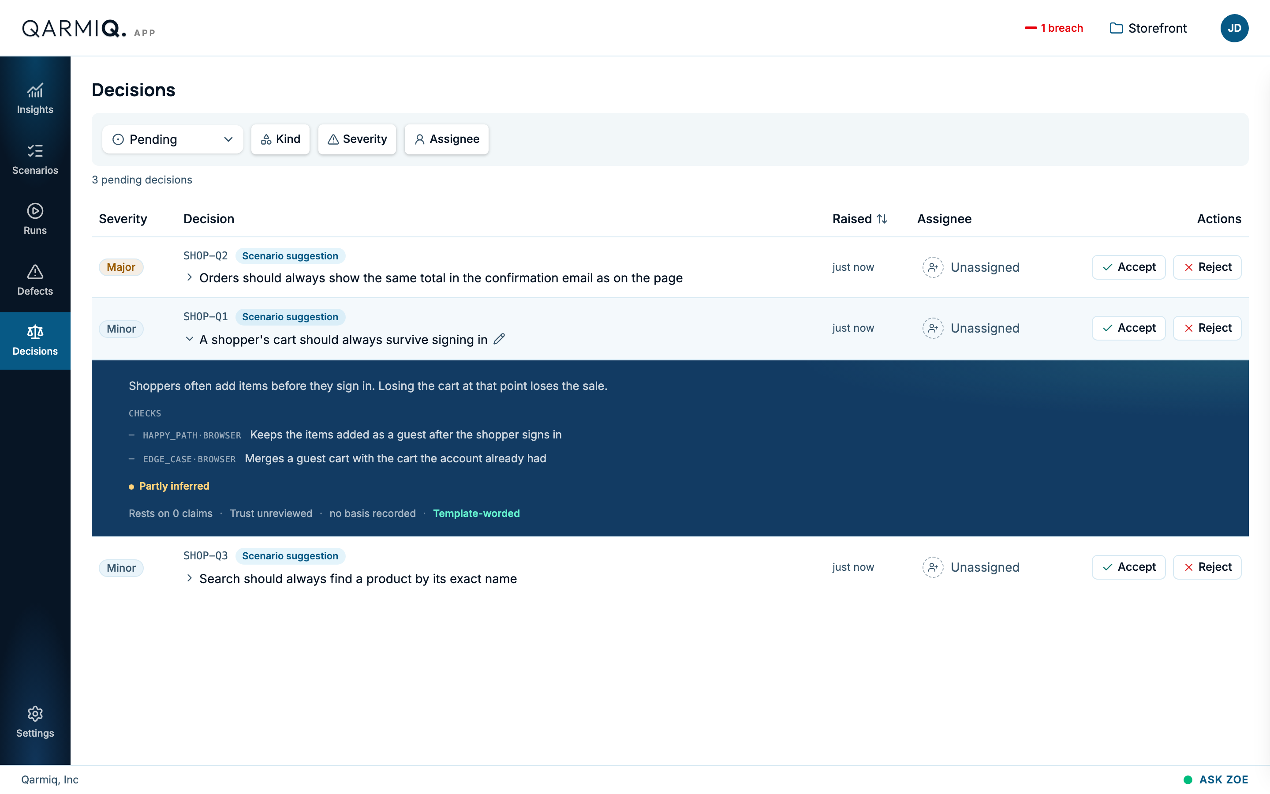Viewport: 1270px width, 794px height.
Task: Expand the SHOP-Q2 orders decision row
Action: coord(190,277)
